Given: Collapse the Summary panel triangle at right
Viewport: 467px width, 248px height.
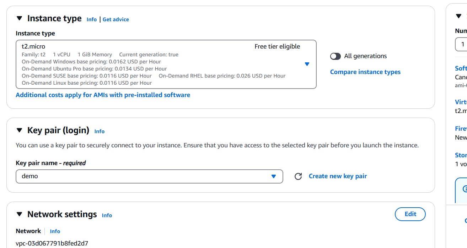Looking at the screenshot, I should (458, 16).
